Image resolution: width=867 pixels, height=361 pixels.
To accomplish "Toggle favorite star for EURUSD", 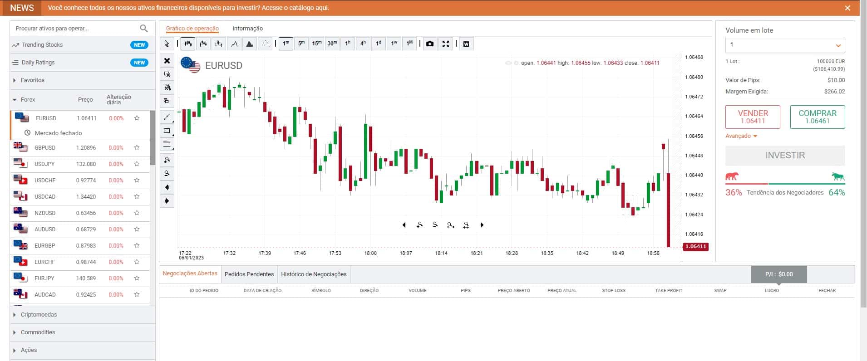I will (x=137, y=118).
